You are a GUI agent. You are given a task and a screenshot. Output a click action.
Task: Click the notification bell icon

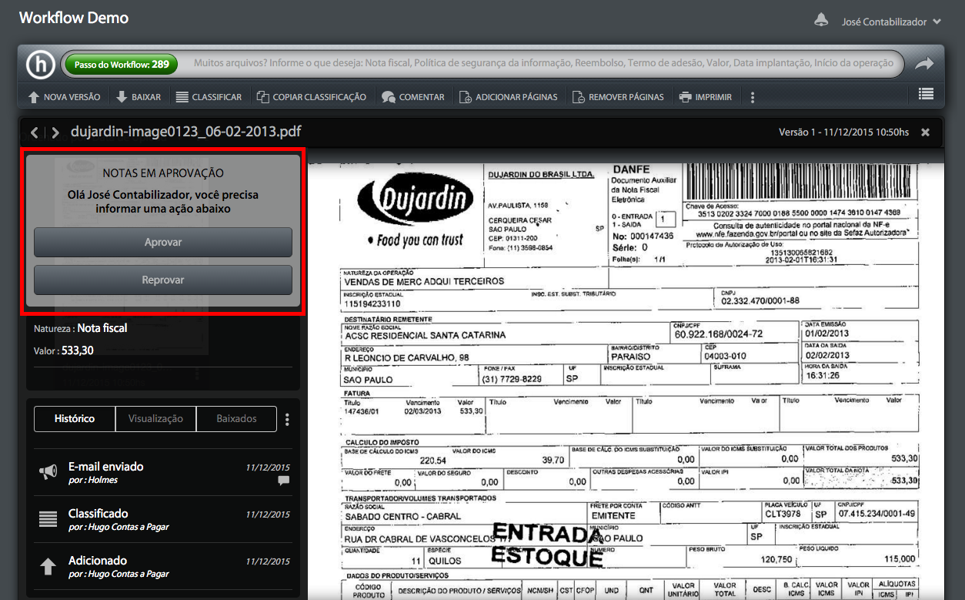coord(821,20)
